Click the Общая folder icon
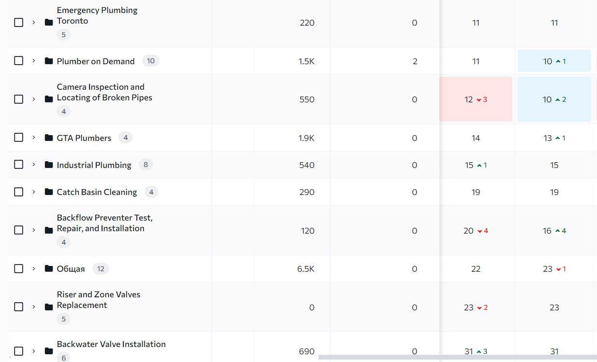 48,268
